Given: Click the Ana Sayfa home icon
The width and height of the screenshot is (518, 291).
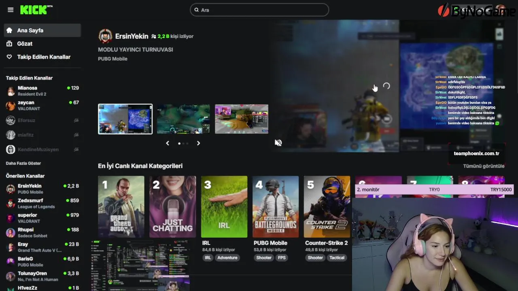Looking at the screenshot, I should (9, 30).
